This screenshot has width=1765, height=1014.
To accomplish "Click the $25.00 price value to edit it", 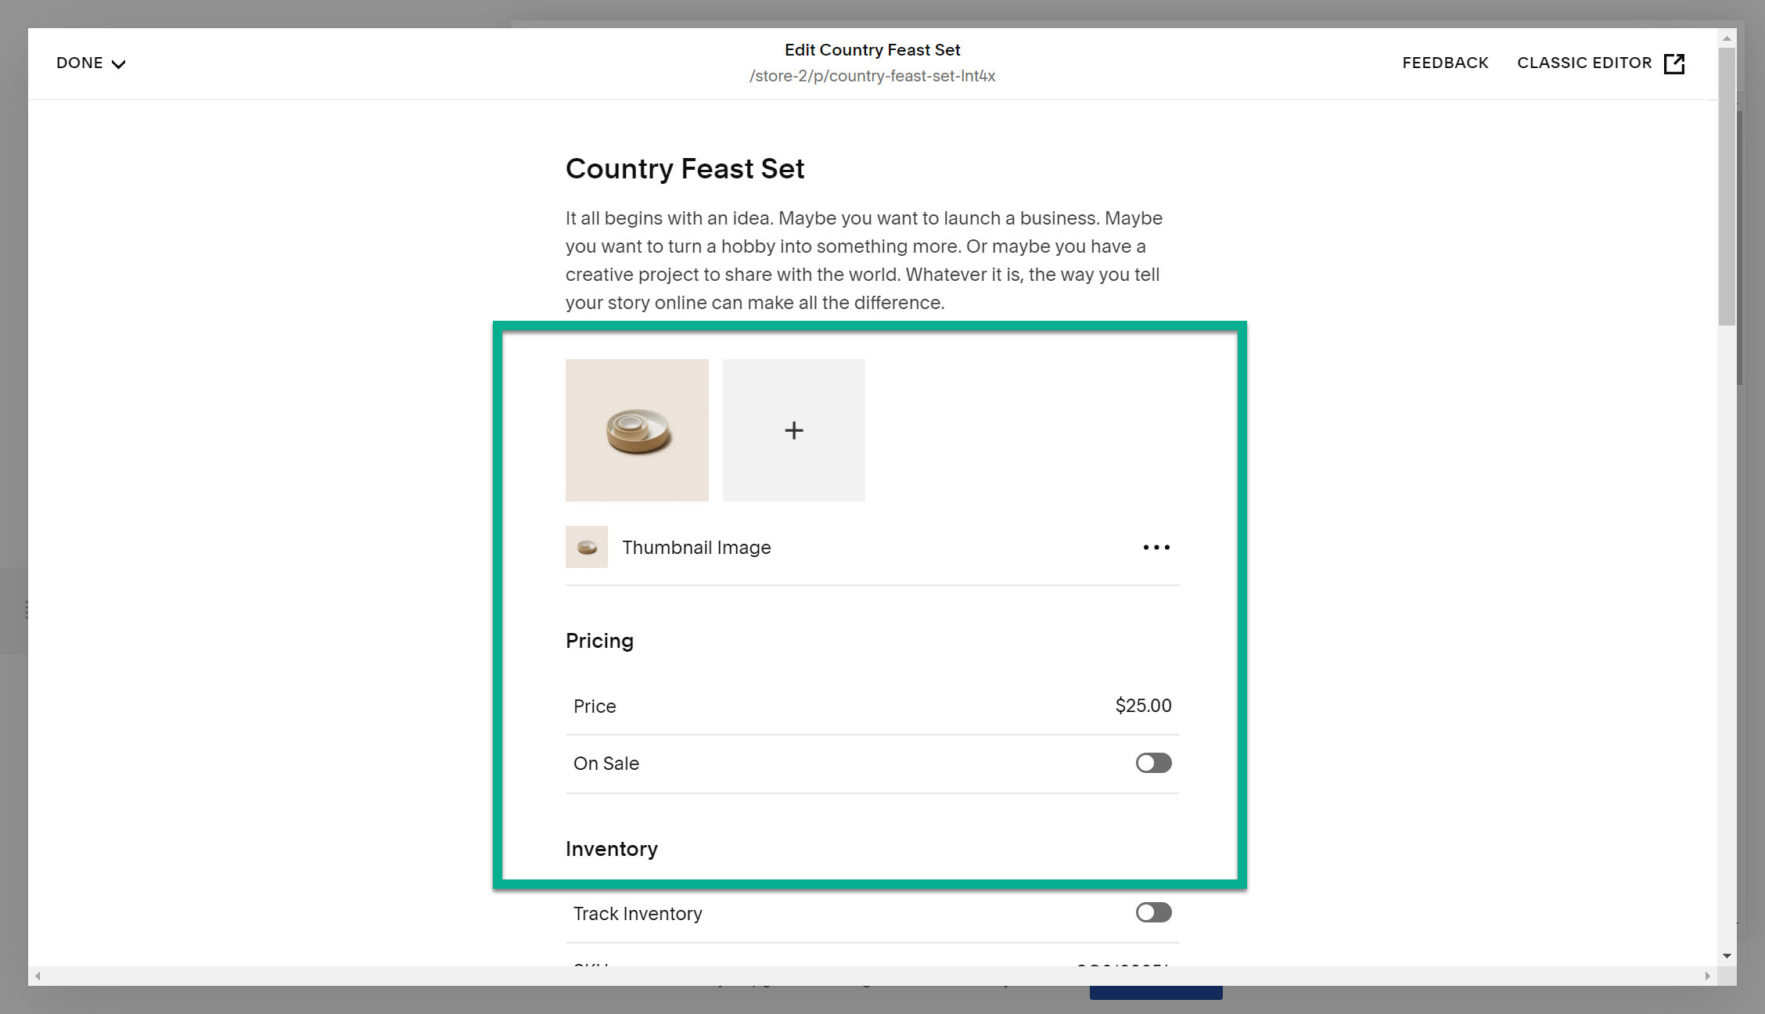I will click(1142, 706).
